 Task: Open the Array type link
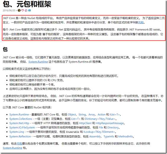click(91, 115)
